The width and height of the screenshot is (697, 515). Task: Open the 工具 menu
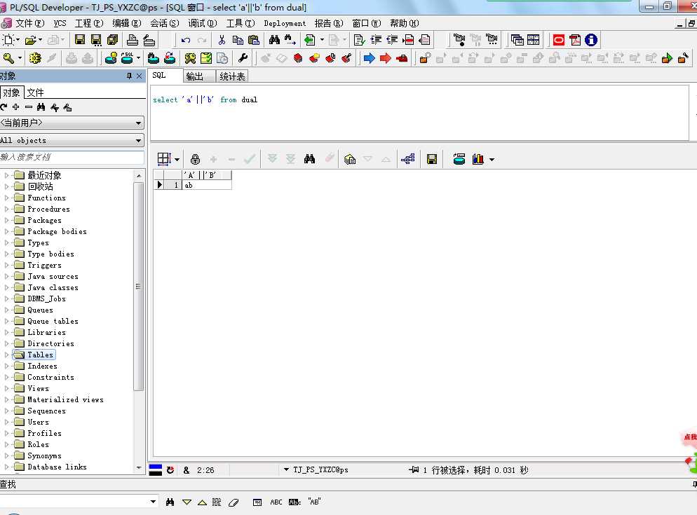coord(241,23)
